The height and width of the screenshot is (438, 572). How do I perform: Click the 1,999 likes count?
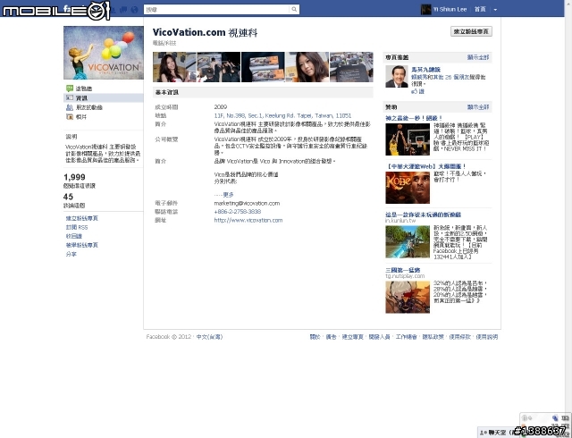pos(74,177)
